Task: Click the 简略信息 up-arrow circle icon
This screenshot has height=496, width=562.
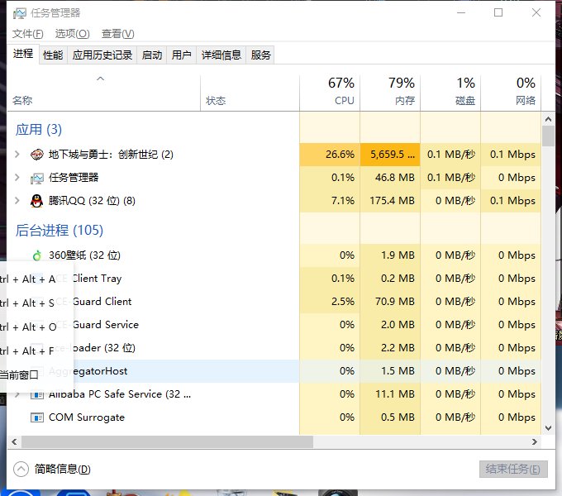Action: click(21, 469)
